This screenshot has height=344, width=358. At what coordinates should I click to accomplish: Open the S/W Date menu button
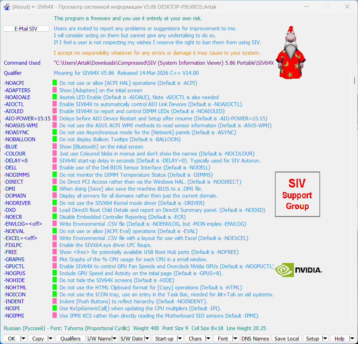(x=132, y=338)
